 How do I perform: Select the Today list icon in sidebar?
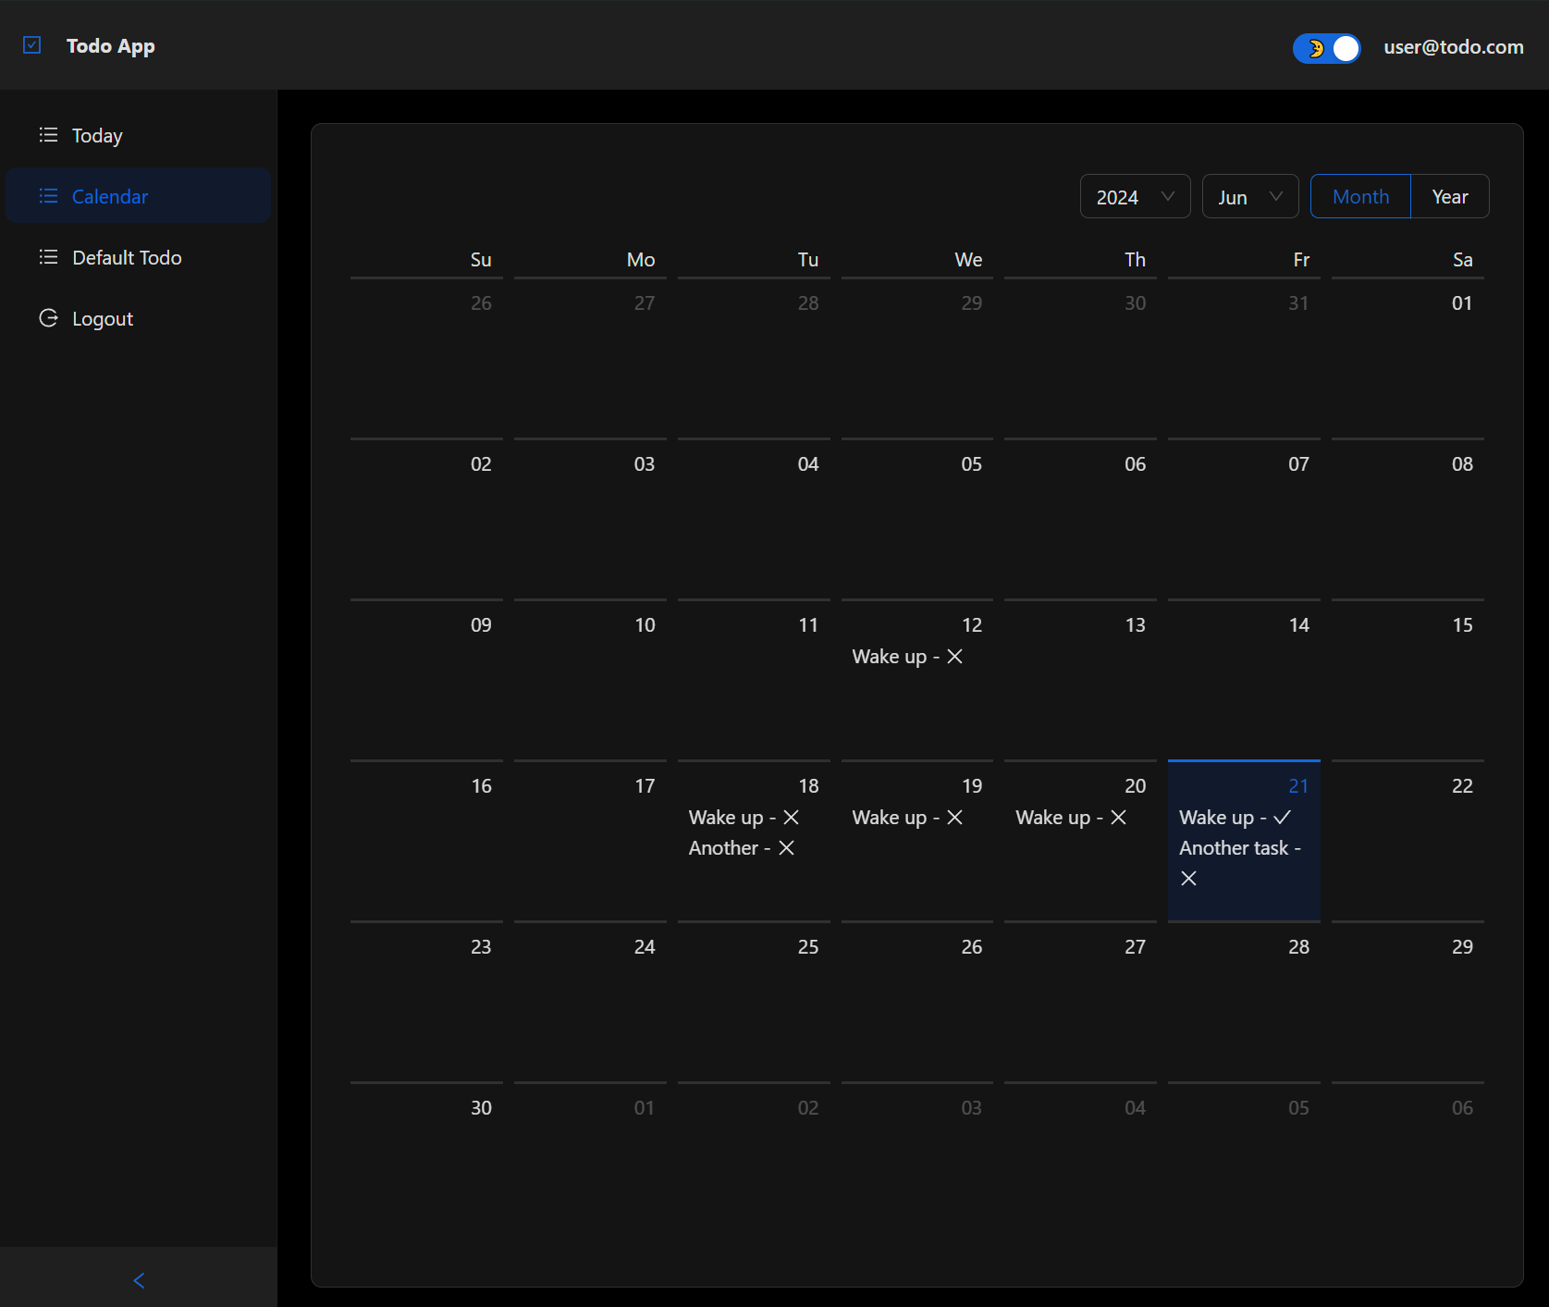[48, 134]
